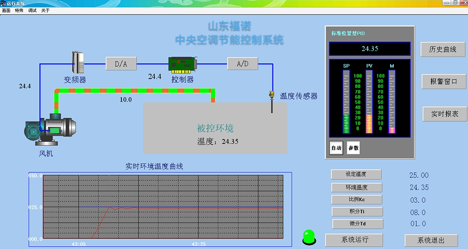This screenshot has width=468, height=249.
Task: Click the 设定温度 button
Action: 356,174
